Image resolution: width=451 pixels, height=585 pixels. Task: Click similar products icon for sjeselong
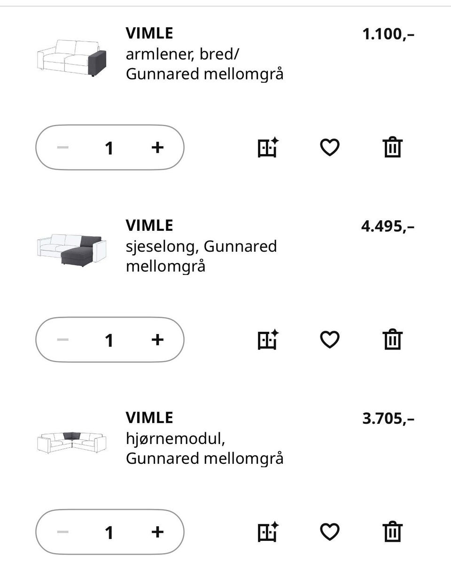click(x=268, y=340)
